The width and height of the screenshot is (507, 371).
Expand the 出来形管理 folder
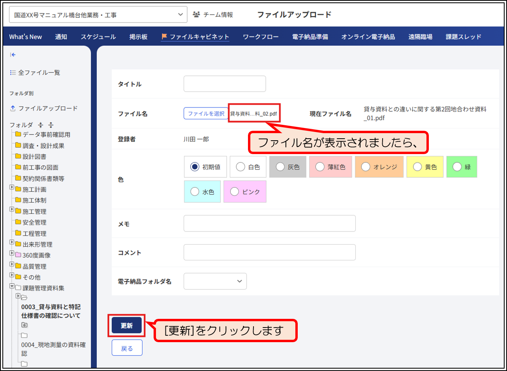tap(12, 242)
